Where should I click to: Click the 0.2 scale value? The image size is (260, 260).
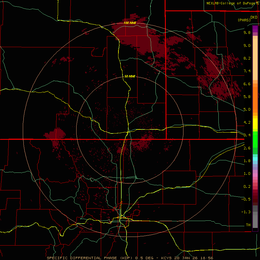click(x=247, y=187)
